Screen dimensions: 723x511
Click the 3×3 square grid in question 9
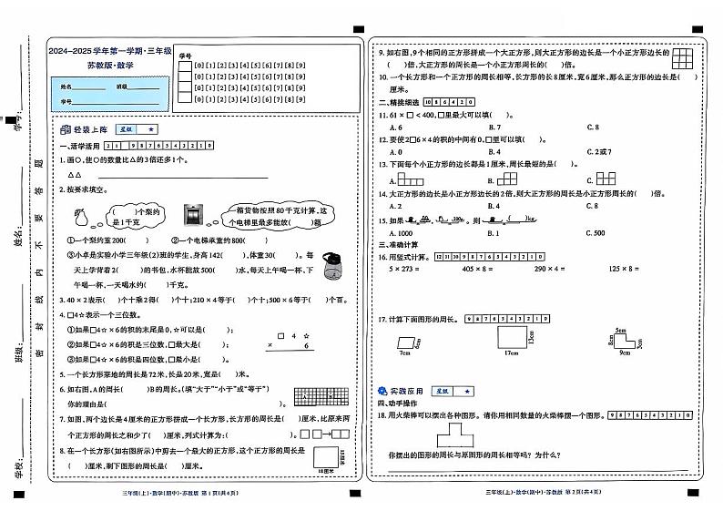pos(682,58)
